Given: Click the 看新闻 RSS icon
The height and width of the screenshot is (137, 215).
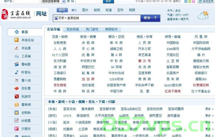Looking at the screenshot, I should pos(17,105).
